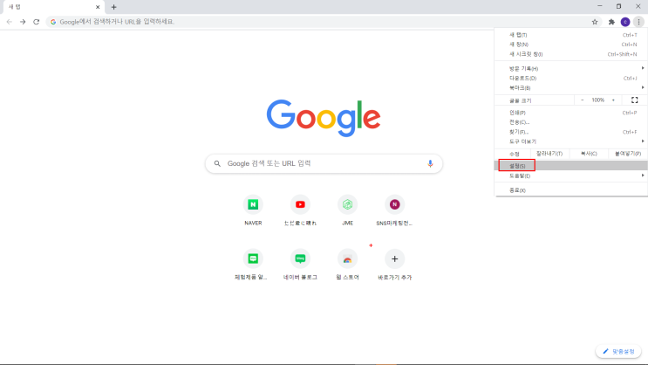Choose 찾기(F)... find option
Image resolution: width=648 pixels, height=365 pixels.
pyautogui.click(x=571, y=132)
